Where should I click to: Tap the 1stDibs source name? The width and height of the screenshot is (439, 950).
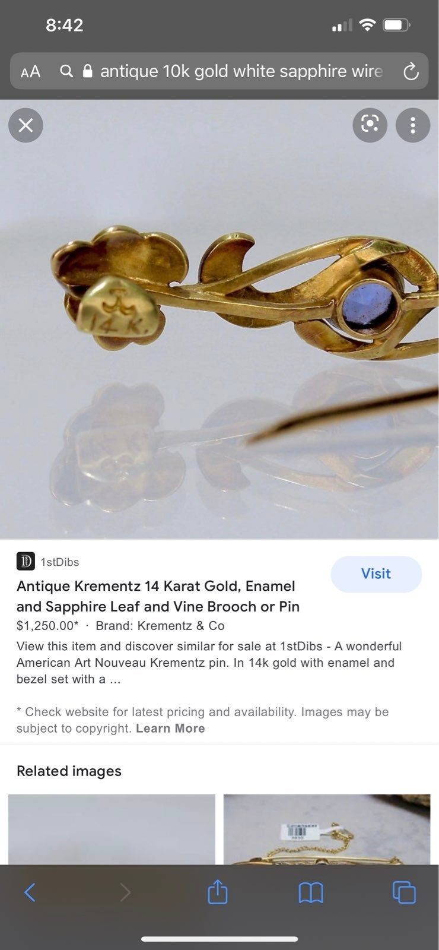[x=59, y=562]
